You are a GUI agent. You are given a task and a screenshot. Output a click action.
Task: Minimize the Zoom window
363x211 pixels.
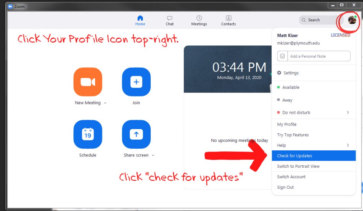tap(333, 5)
